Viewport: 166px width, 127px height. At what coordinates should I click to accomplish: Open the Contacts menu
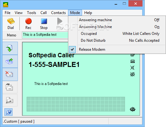click(59, 13)
